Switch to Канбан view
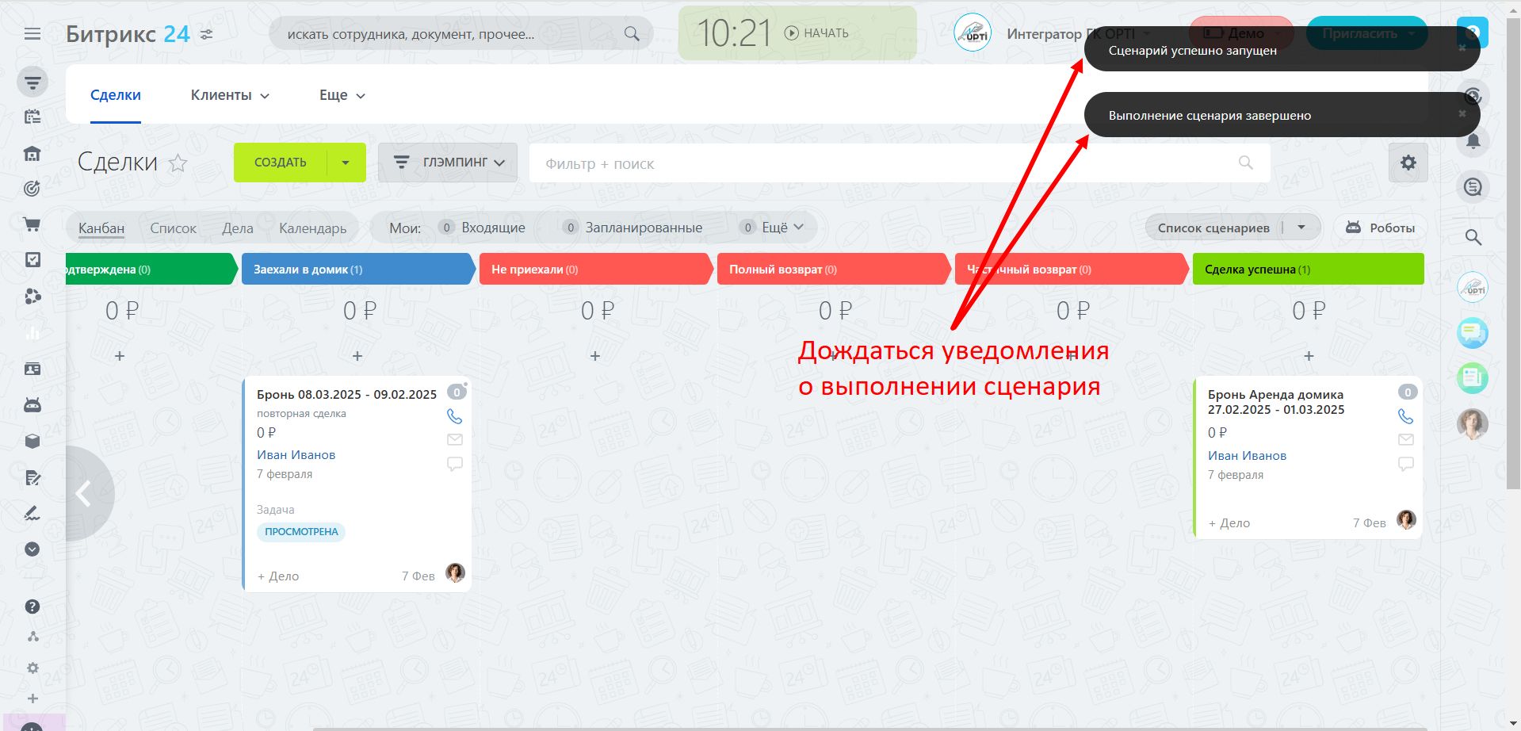 (x=101, y=228)
